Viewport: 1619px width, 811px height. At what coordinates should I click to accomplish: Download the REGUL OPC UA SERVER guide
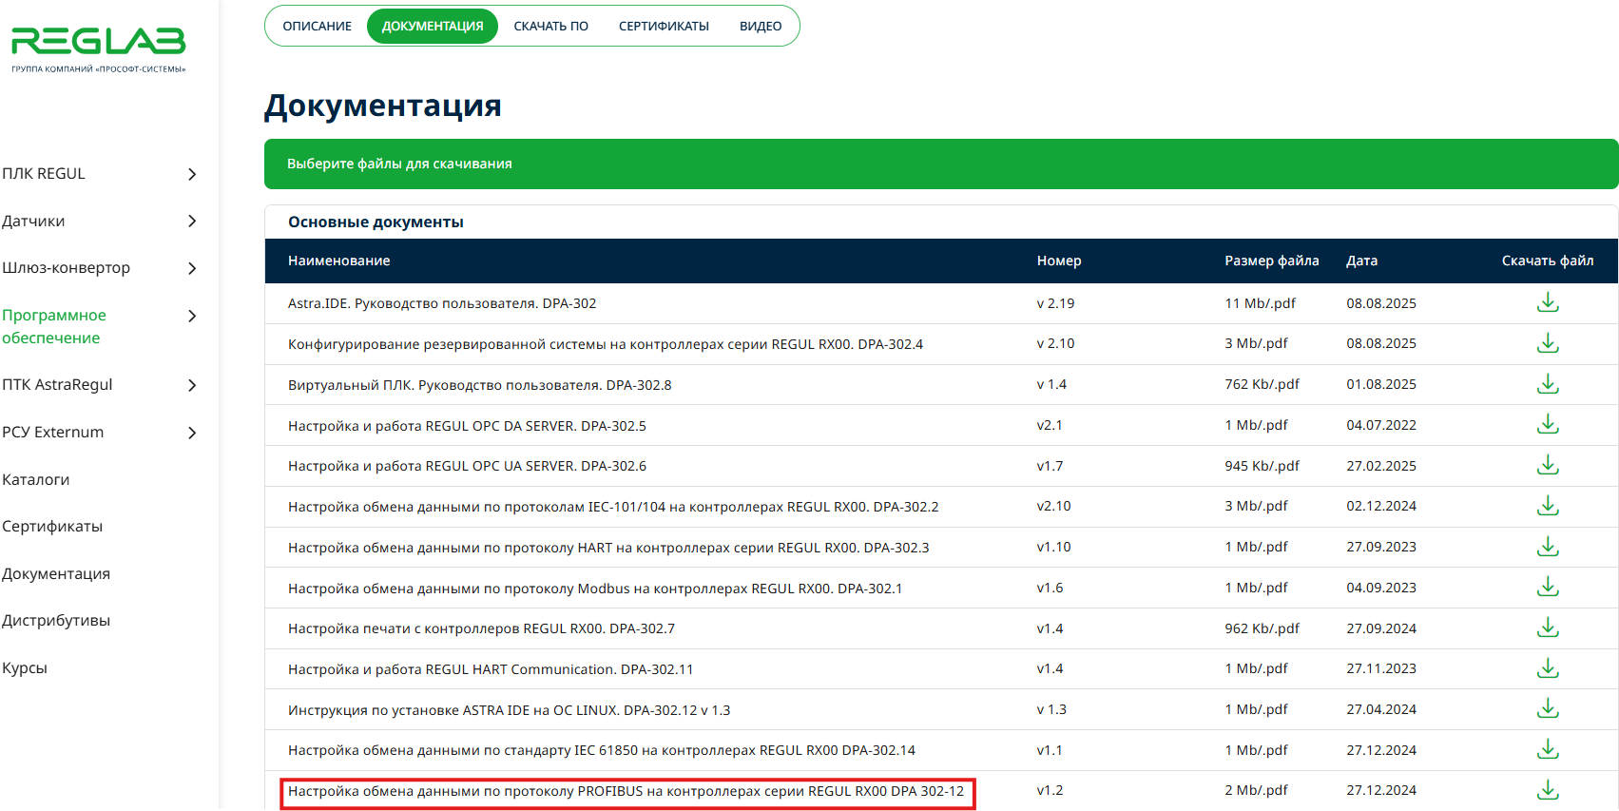1547,466
